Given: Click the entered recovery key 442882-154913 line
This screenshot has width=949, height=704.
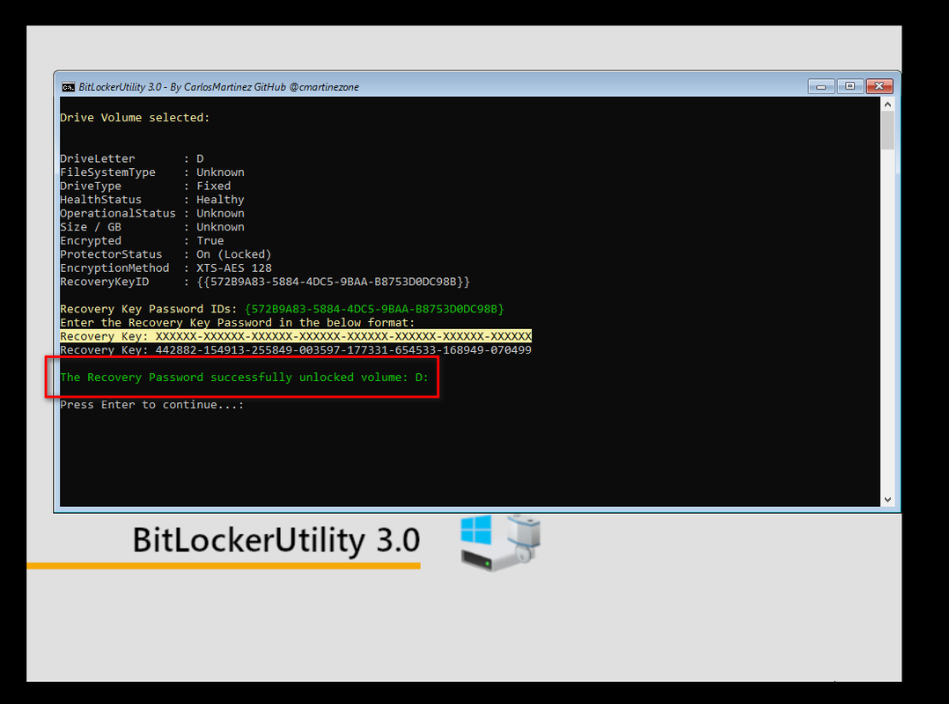Looking at the screenshot, I should click(296, 350).
